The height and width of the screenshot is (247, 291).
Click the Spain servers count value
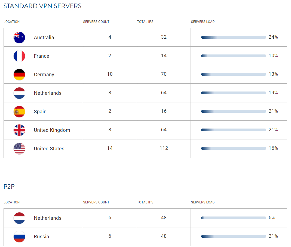pyautogui.click(x=110, y=111)
